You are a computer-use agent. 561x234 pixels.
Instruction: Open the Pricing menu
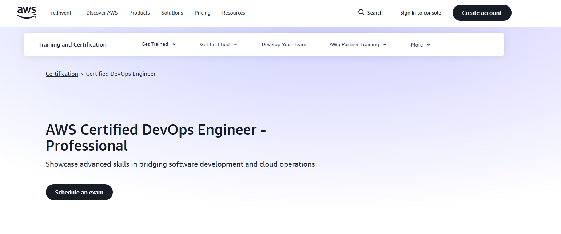(x=202, y=13)
